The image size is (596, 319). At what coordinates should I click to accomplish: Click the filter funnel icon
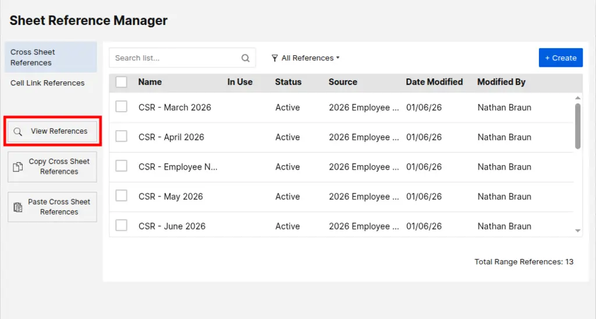275,58
